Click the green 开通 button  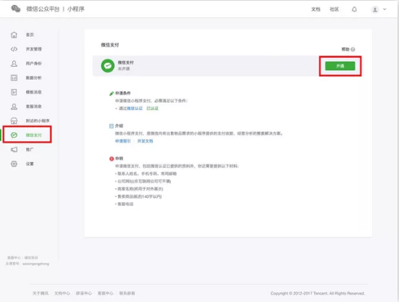pos(340,66)
